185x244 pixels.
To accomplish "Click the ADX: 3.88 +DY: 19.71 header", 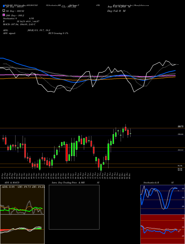I will click(x=23, y=187).
